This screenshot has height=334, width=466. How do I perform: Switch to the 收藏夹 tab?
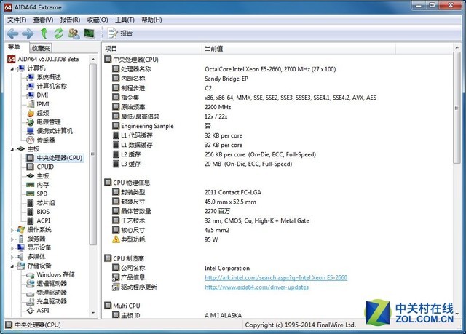(41, 48)
